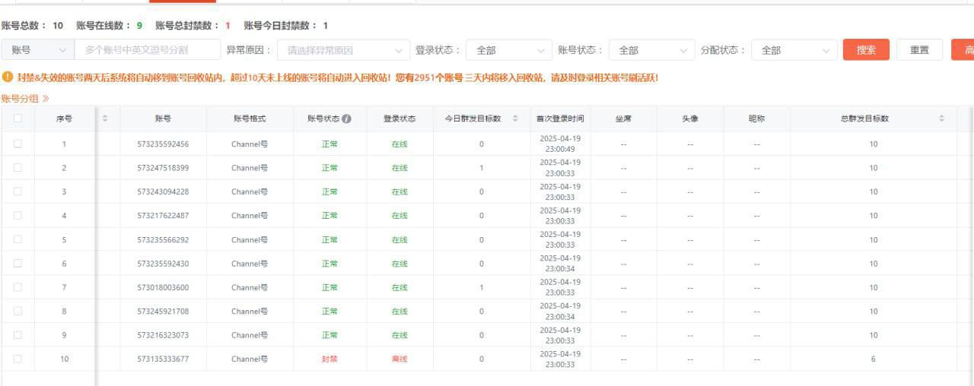Open the 账号 search type dropdown
This screenshot has width=974, height=386.
tap(38, 50)
